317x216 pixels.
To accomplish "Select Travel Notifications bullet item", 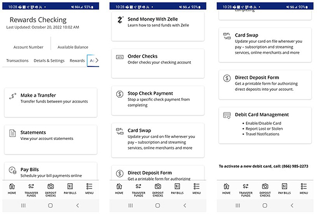I will click(x=263, y=134).
